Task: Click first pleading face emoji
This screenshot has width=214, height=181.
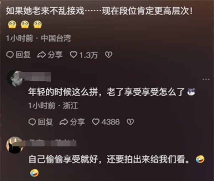Action: (x=12, y=24)
